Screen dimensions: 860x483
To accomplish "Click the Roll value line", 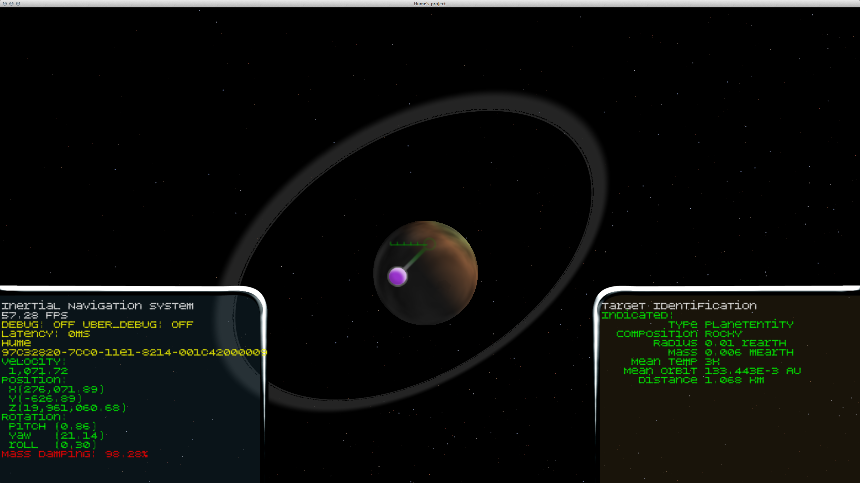I will click(x=53, y=445).
